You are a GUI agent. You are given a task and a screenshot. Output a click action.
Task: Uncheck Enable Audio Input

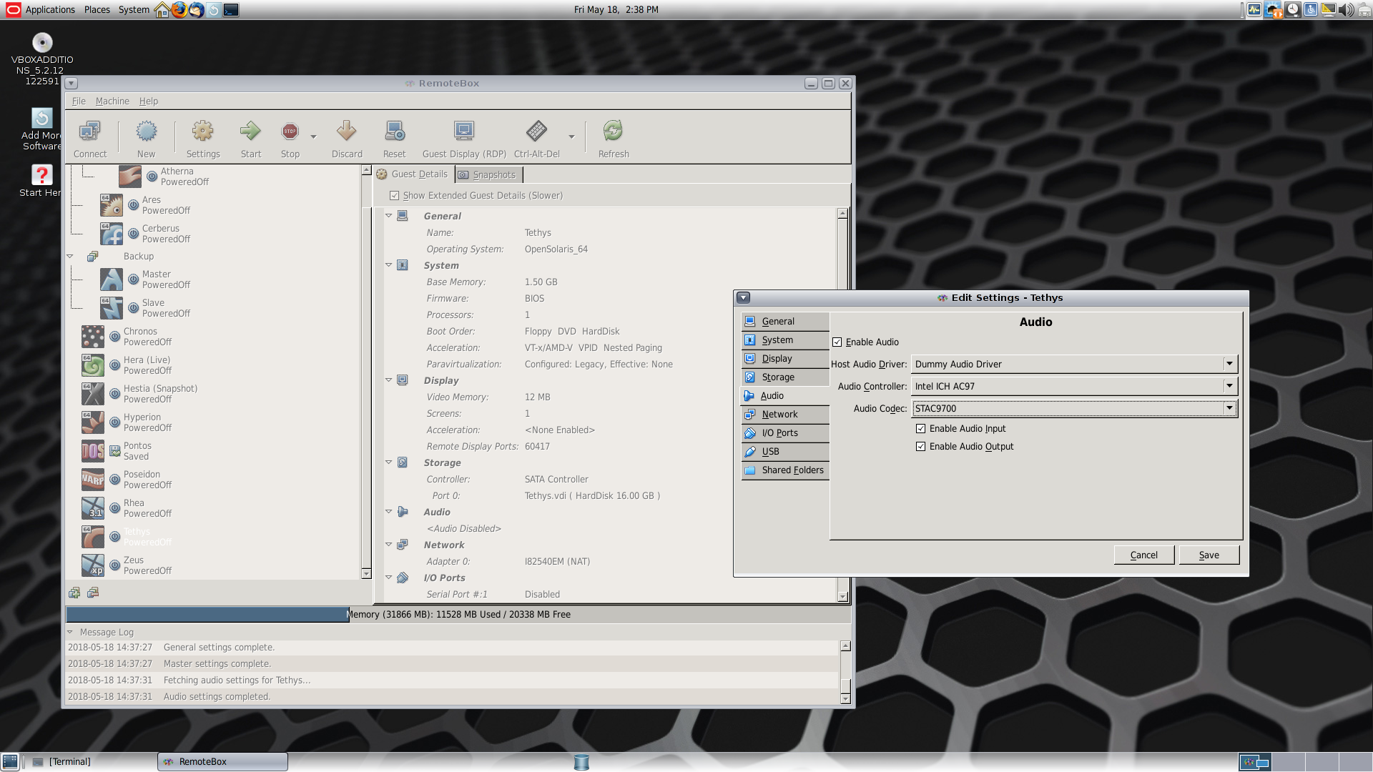pyautogui.click(x=921, y=428)
